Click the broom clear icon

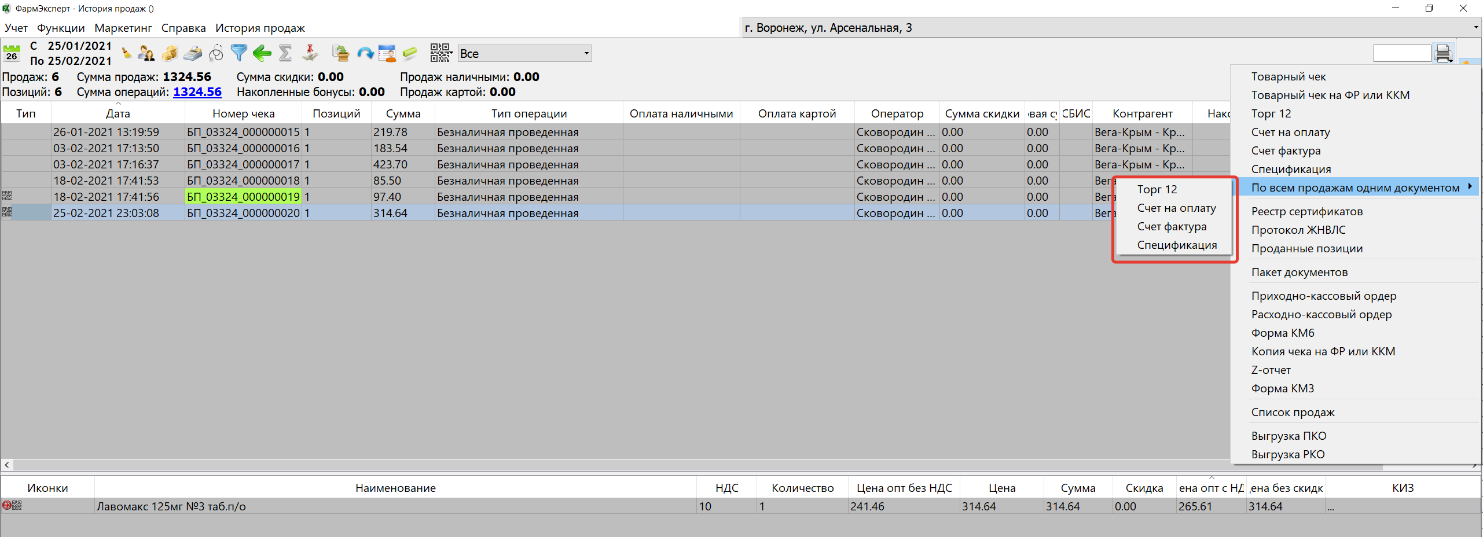pos(126,54)
